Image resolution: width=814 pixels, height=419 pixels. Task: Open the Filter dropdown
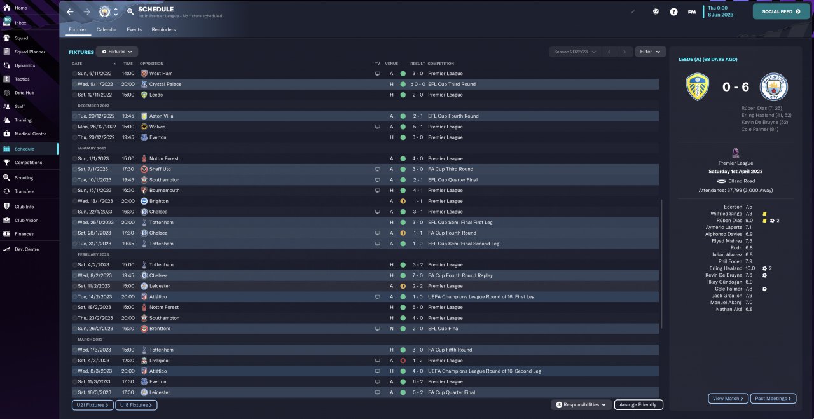pos(650,52)
